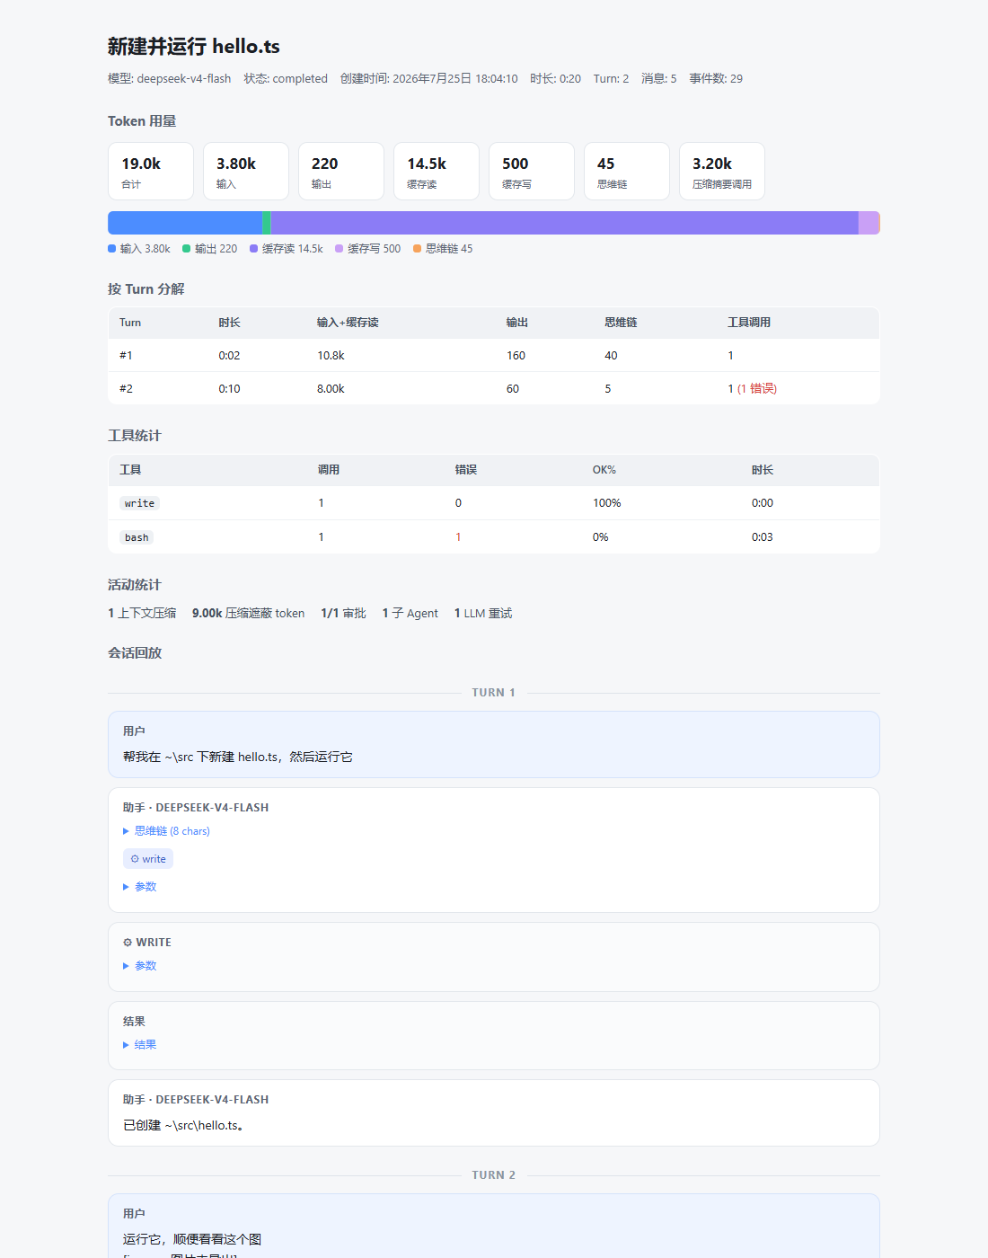
Task: Click the 事件数: 29 metadata
Action: [716, 78]
